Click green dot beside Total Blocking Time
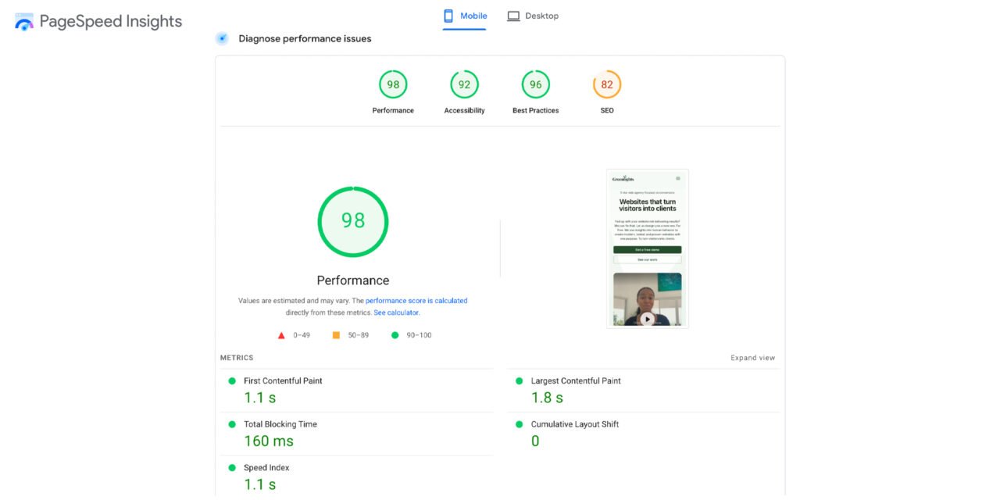This screenshot has width=1000, height=500. (231, 424)
